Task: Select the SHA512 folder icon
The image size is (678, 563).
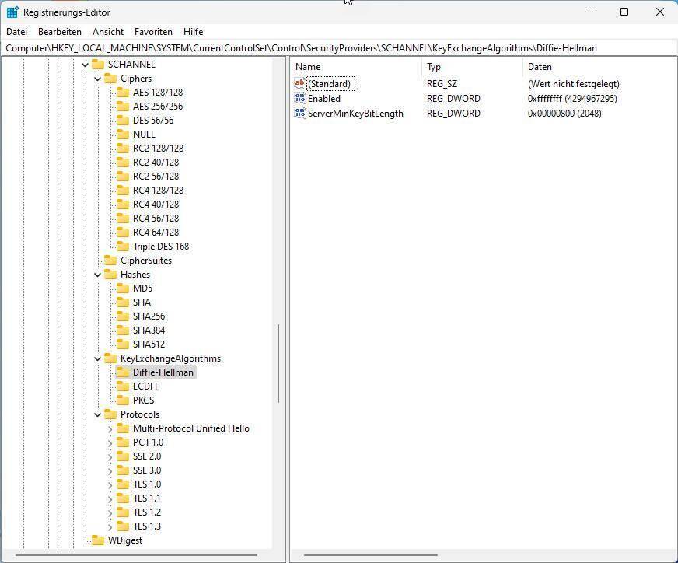Action: point(123,344)
